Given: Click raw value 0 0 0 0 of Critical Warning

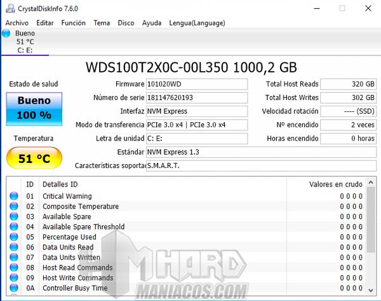Looking at the screenshot, I should click(x=351, y=196).
